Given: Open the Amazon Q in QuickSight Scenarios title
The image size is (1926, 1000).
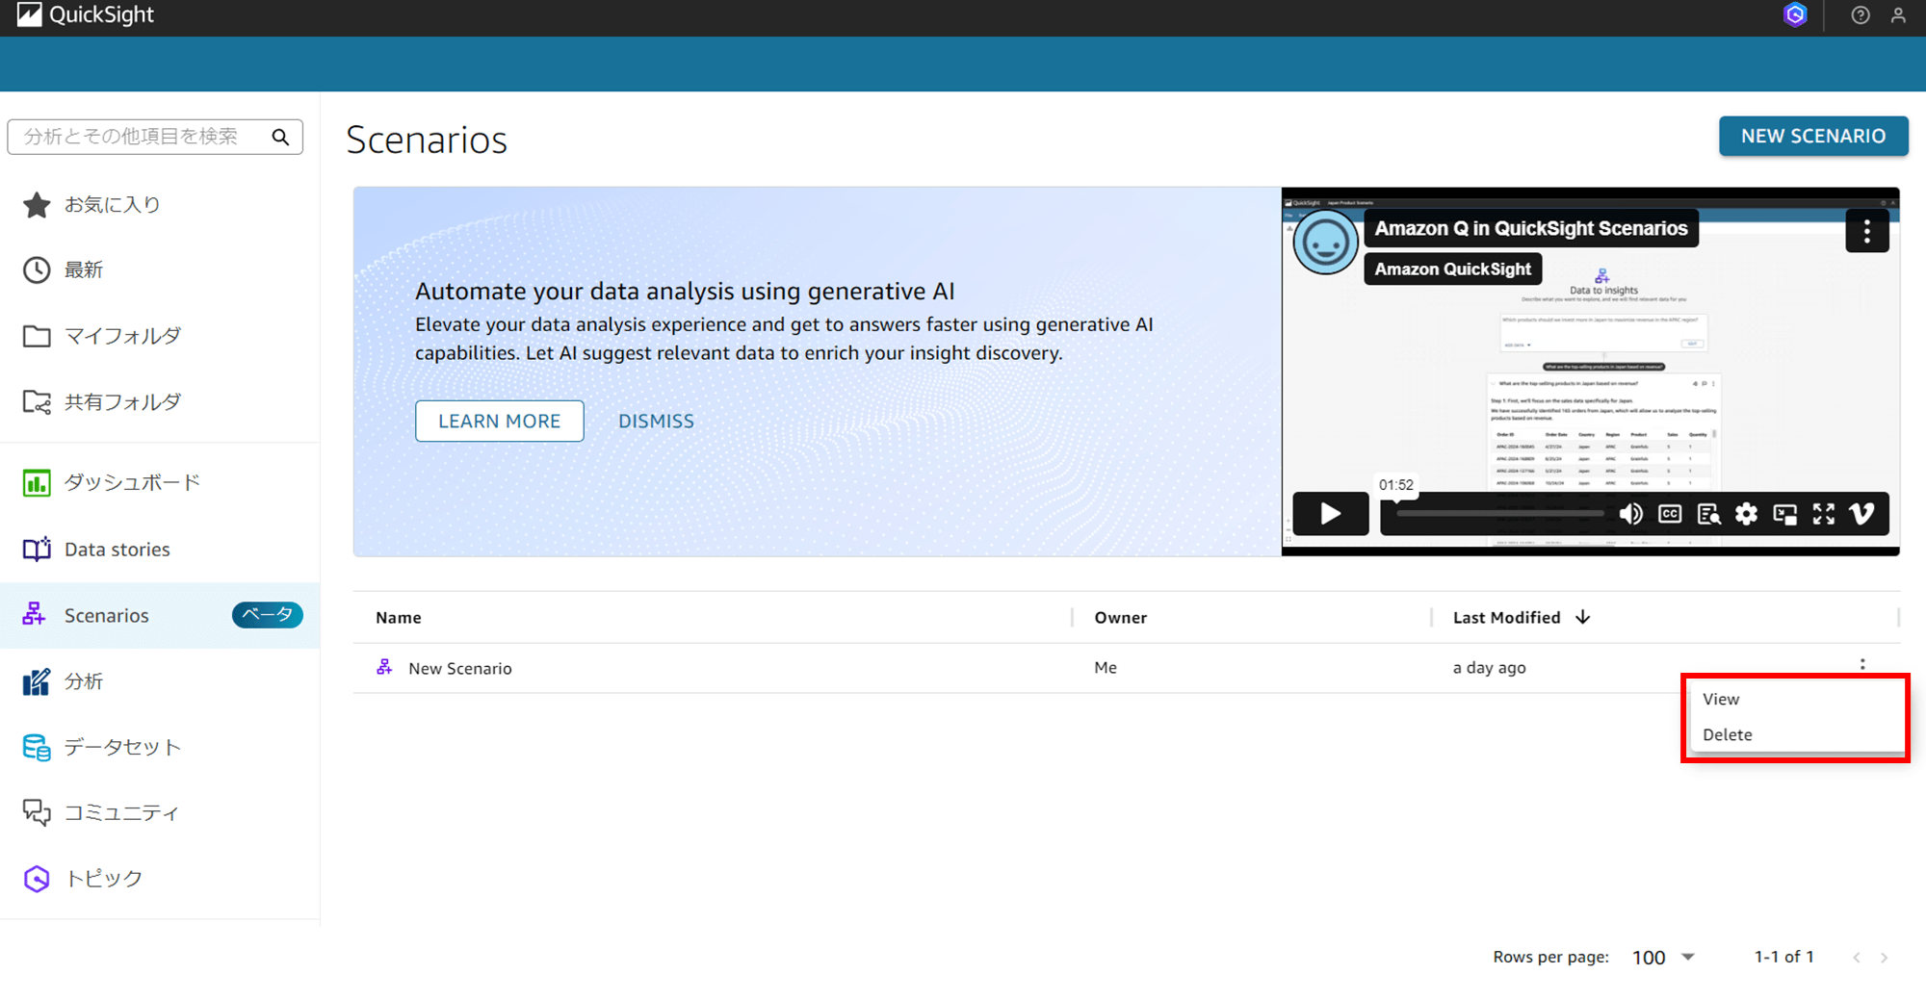Looking at the screenshot, I should pyautogui.click(x=1530, y=228).
